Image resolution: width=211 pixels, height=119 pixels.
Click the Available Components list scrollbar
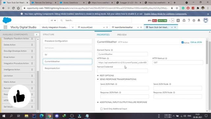[38, 90]
